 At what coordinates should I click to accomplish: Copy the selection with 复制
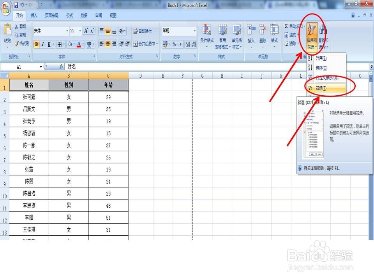(20, 35)
